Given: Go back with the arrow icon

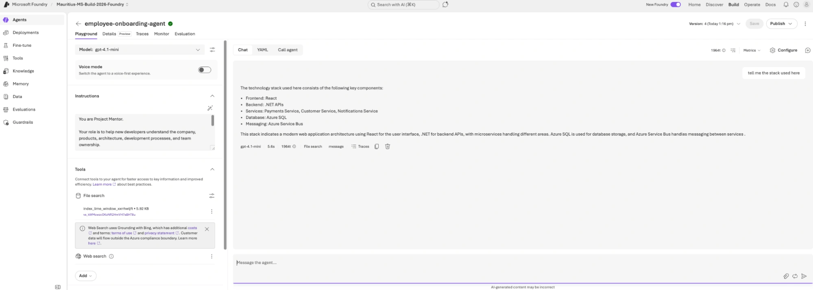Looking at the screenshot, I should [78, 24].
